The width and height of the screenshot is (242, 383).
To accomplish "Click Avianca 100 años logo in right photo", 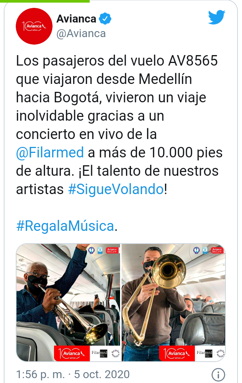I will tap(177, 353).
